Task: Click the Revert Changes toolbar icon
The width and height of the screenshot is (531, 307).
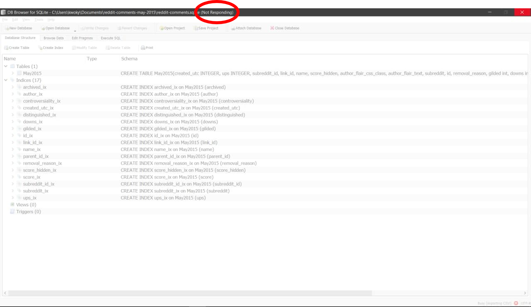Action: (119, 28)
